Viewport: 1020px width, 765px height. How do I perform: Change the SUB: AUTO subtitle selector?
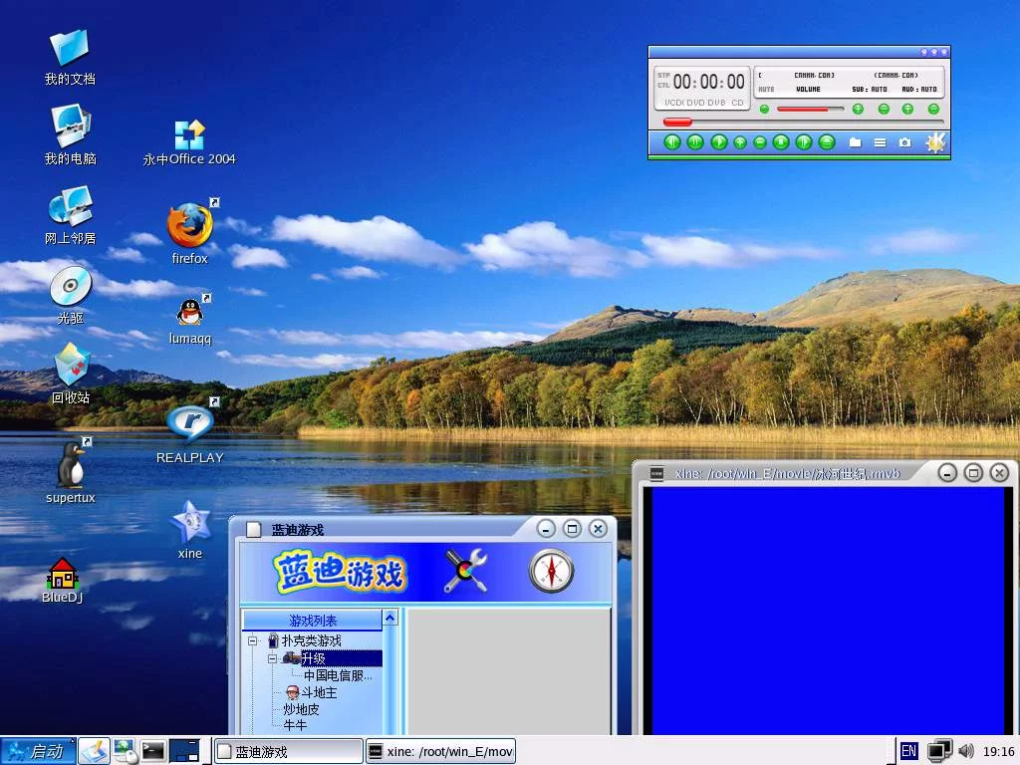click(869, 89)
